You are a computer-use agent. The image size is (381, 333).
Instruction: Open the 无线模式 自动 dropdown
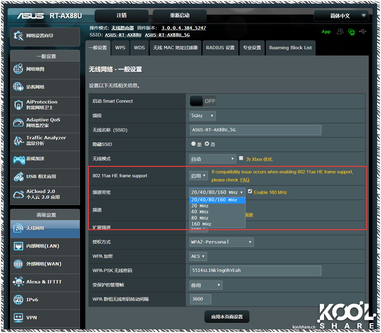coord(212,159)
